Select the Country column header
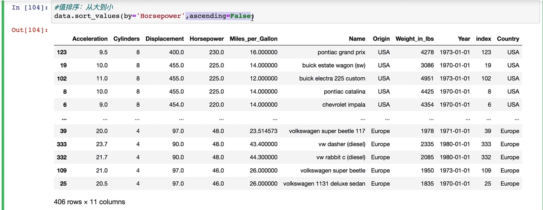 508,39
